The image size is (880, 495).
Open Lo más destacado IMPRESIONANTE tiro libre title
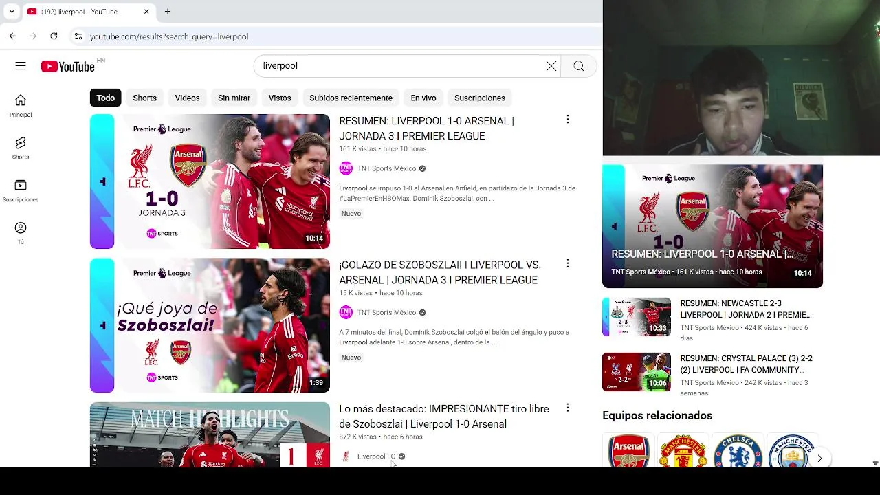[x=444, y=417]
